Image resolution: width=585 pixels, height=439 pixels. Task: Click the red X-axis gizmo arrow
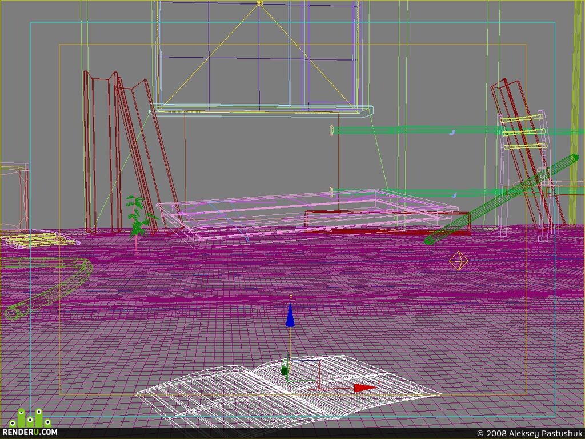(364, 388)
